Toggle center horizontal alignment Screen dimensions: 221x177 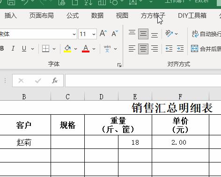coord(143,49)
